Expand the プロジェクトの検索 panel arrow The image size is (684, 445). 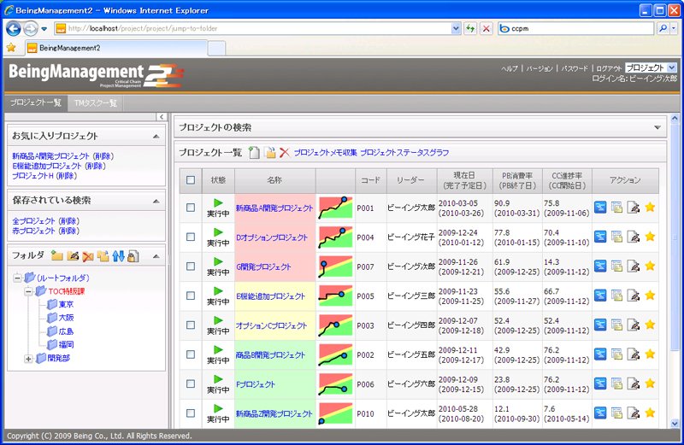click(x=657, y=128)
